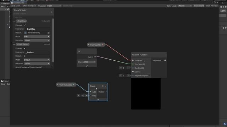Click the Divide node Out(1) output port
This screenshot has height=127, width=227.
point(106,92)
